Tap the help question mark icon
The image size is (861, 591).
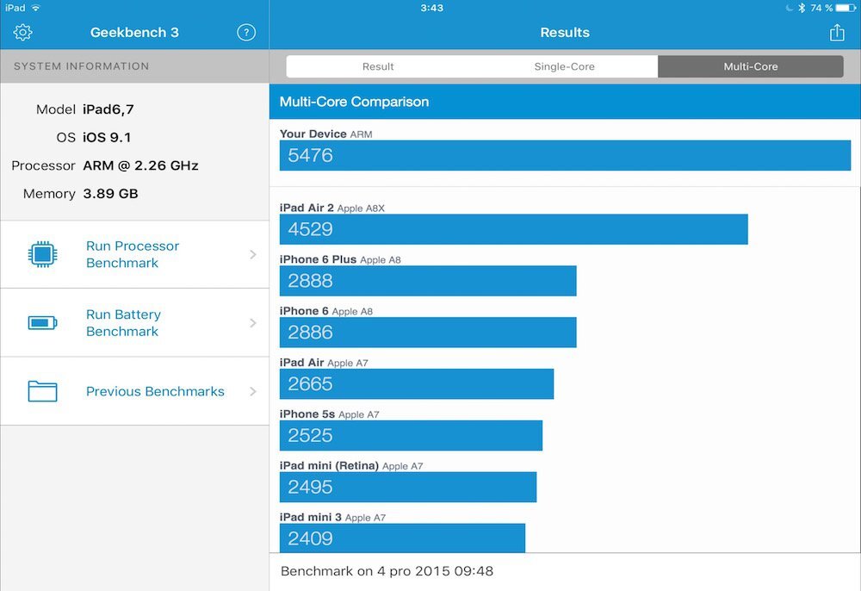click(x=246, y=32)
